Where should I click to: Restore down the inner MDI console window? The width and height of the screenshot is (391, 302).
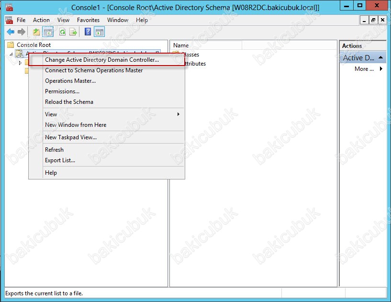pyautogui.click(x=373, y=20)
